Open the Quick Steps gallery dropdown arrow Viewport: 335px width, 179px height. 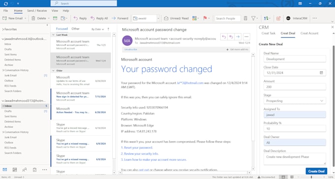click(x=158, y=18)
